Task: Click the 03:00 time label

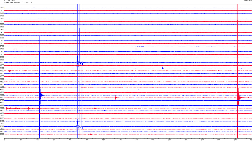Action: (x=2, y=24)
